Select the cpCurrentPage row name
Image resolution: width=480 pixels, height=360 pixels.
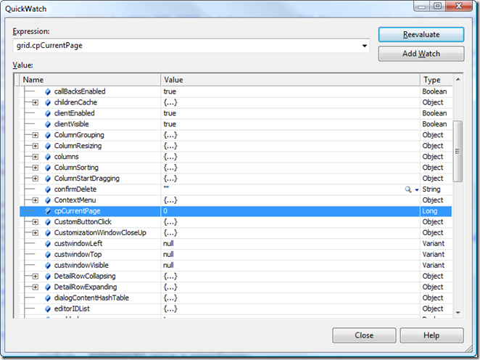[77, 211]
